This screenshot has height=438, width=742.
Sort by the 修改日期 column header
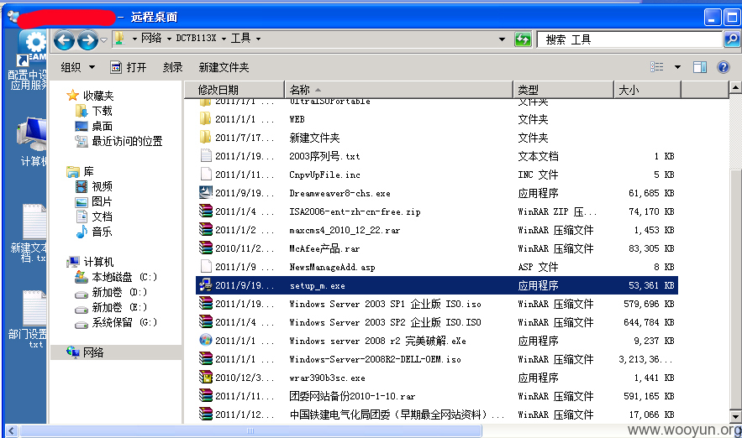click(x=234, y=89)
